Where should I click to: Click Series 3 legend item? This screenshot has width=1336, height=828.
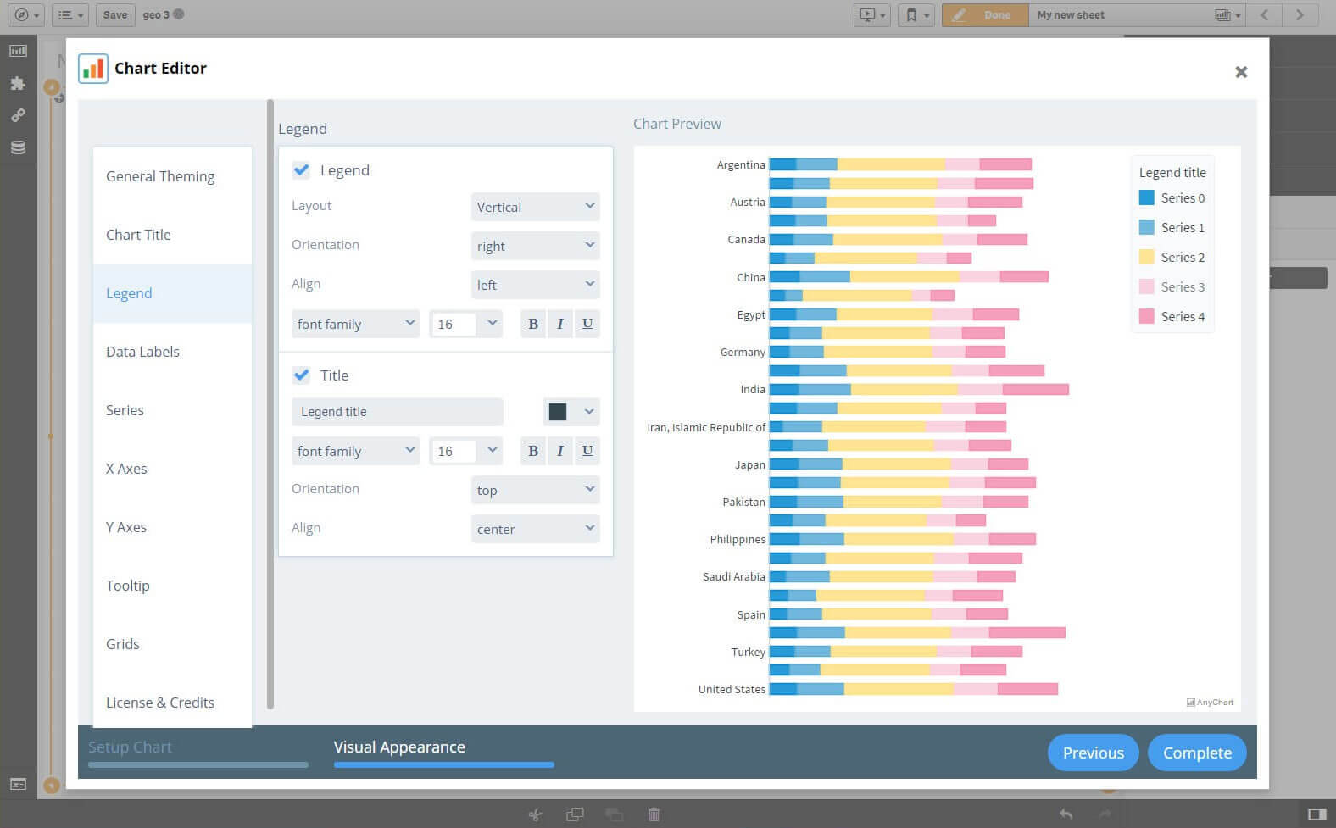pyautogui.click(x=1172, y=286)
